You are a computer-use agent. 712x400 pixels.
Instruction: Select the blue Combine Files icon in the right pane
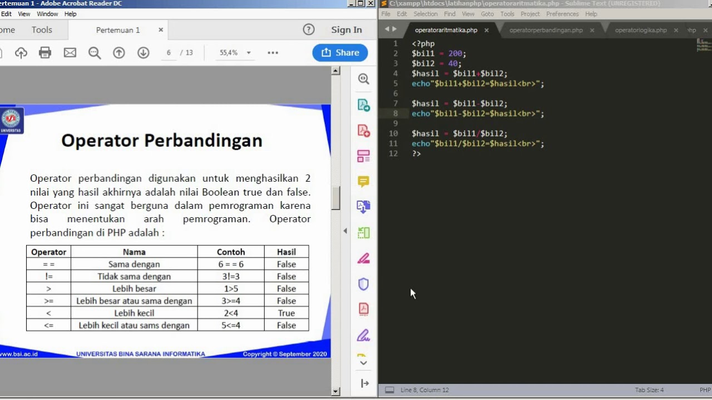click(364, 207)
